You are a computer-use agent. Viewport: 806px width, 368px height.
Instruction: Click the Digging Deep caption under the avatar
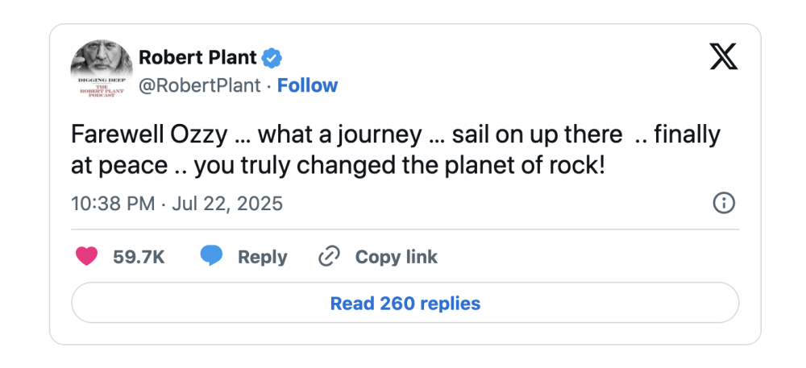tap(102, 87)
